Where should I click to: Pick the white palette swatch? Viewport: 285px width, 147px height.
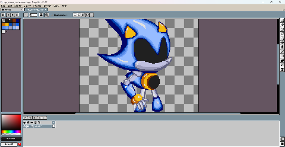pyautogui.click(x=3, y=32)
